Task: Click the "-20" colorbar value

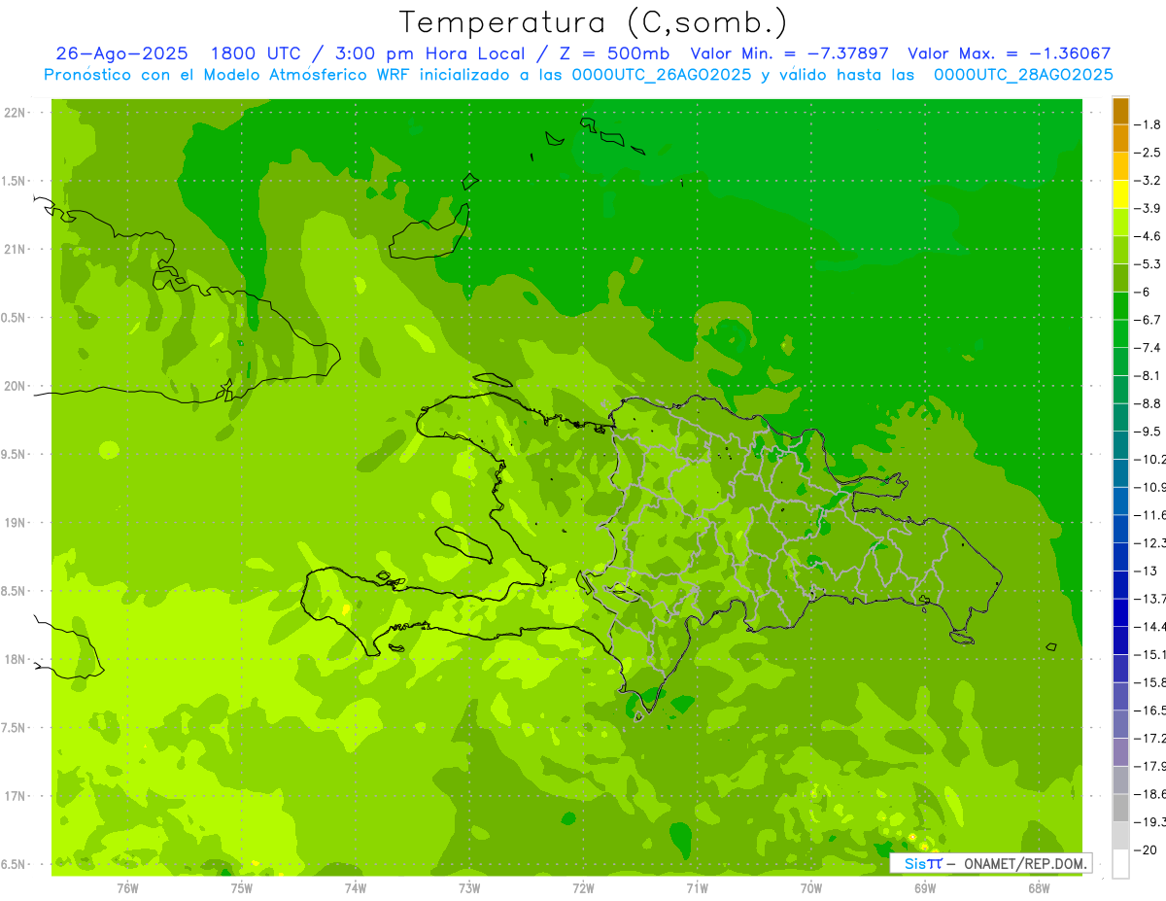Action: pos(1147,849)
